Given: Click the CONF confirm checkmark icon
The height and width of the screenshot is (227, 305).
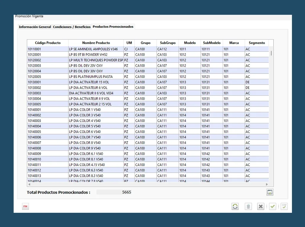Looking at the screenshot, I should click(x=284, y=206).
